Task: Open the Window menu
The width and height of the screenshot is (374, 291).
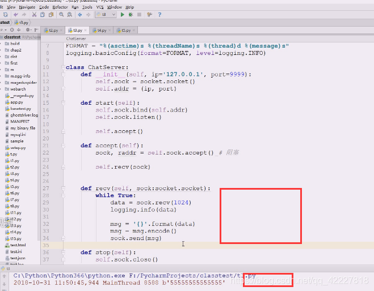Action: pos(115,7)
